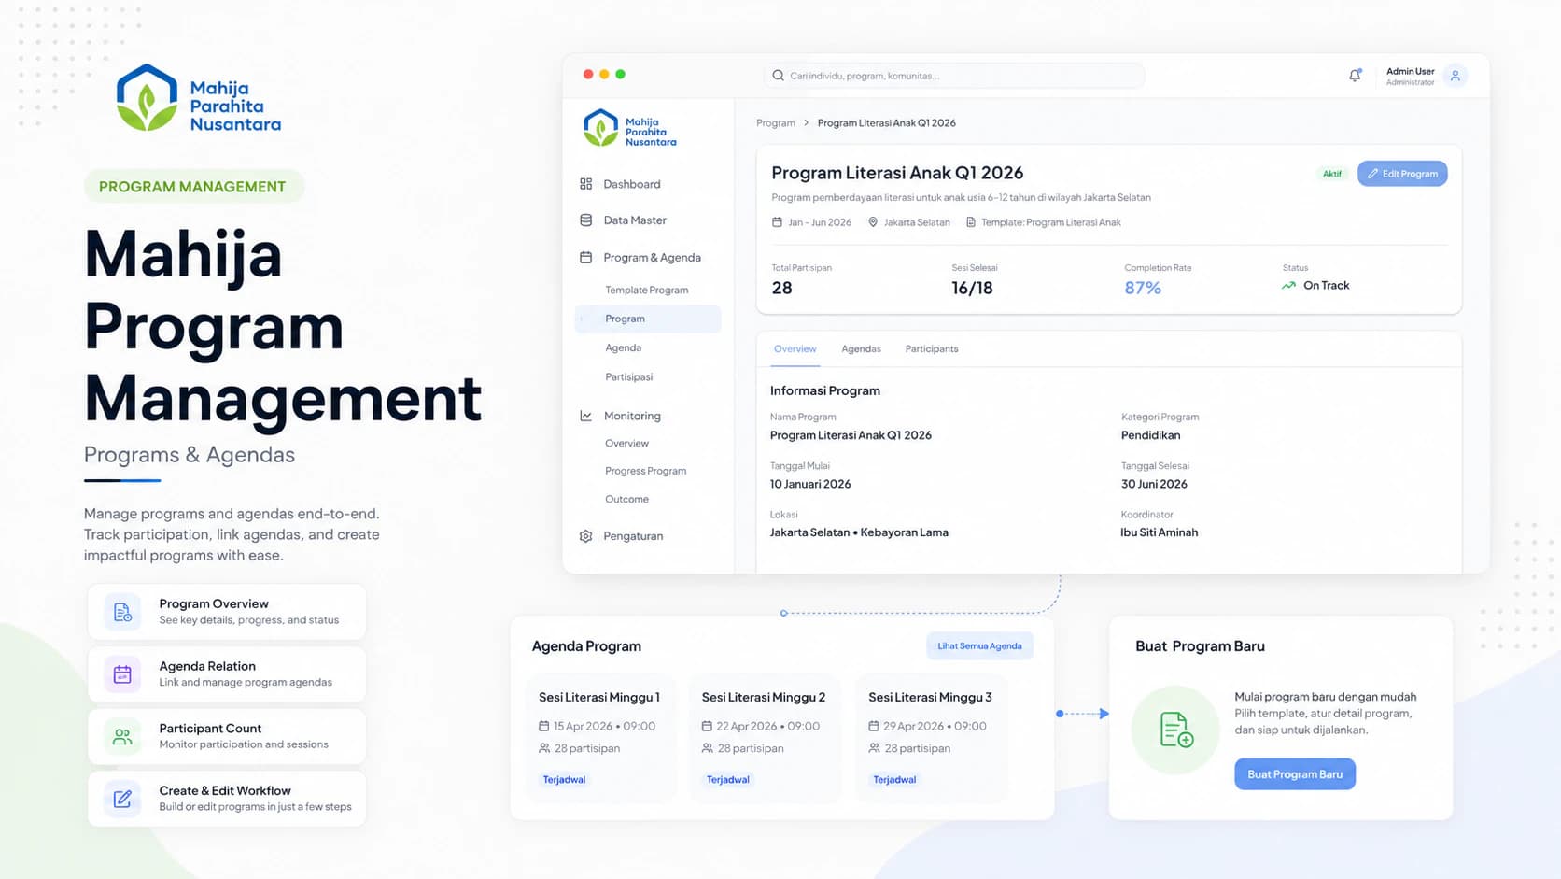Screen dimensions: 1561x879
Task: Click the Ibu Siti Aminah coordinator name
Action: 1159,532
